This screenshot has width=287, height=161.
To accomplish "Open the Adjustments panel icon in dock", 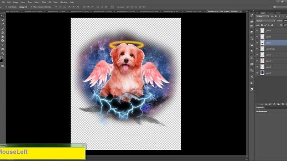I will [252, 32].
